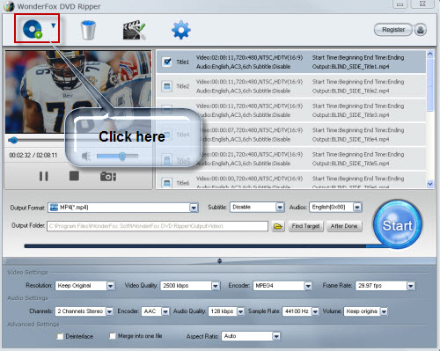Click the WonderFox app icon in title bar
The image size is (440, 351).
click(9, 6)
